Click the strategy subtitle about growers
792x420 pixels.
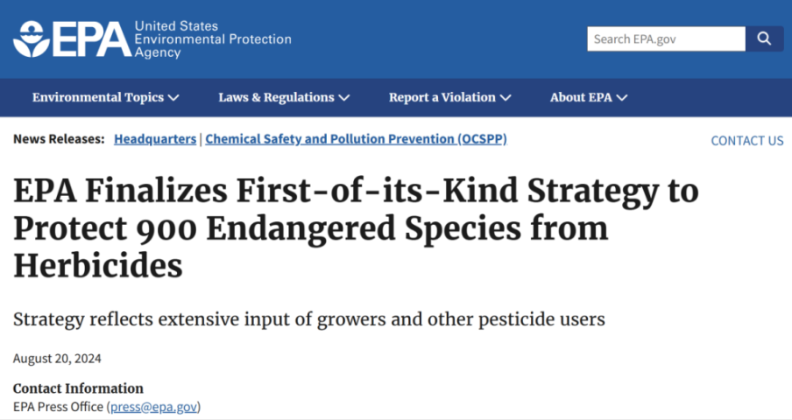click(309, 319)
